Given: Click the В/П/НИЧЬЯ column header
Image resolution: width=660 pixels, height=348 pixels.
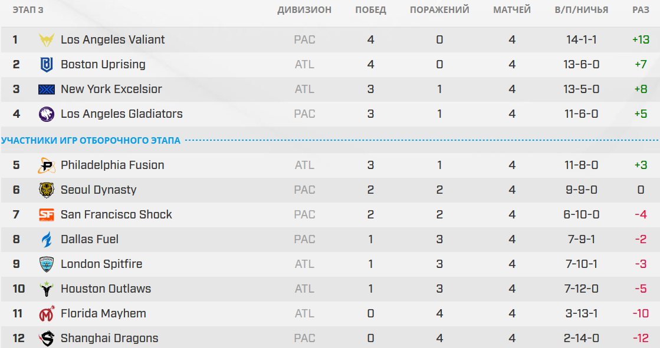Looking at the screenshot, I should click(x=582, y=10).
